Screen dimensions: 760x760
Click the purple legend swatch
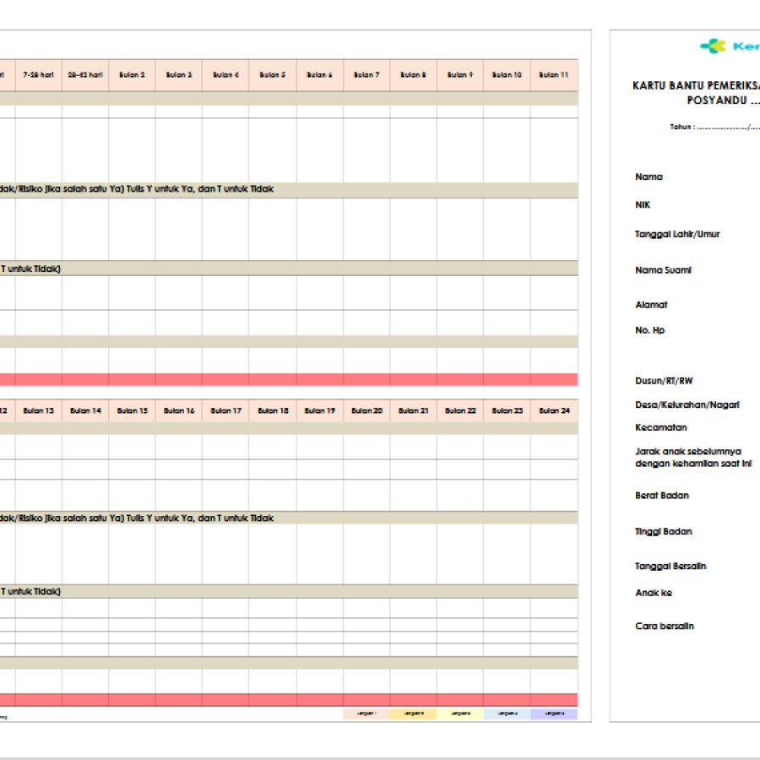pos(555,714)
